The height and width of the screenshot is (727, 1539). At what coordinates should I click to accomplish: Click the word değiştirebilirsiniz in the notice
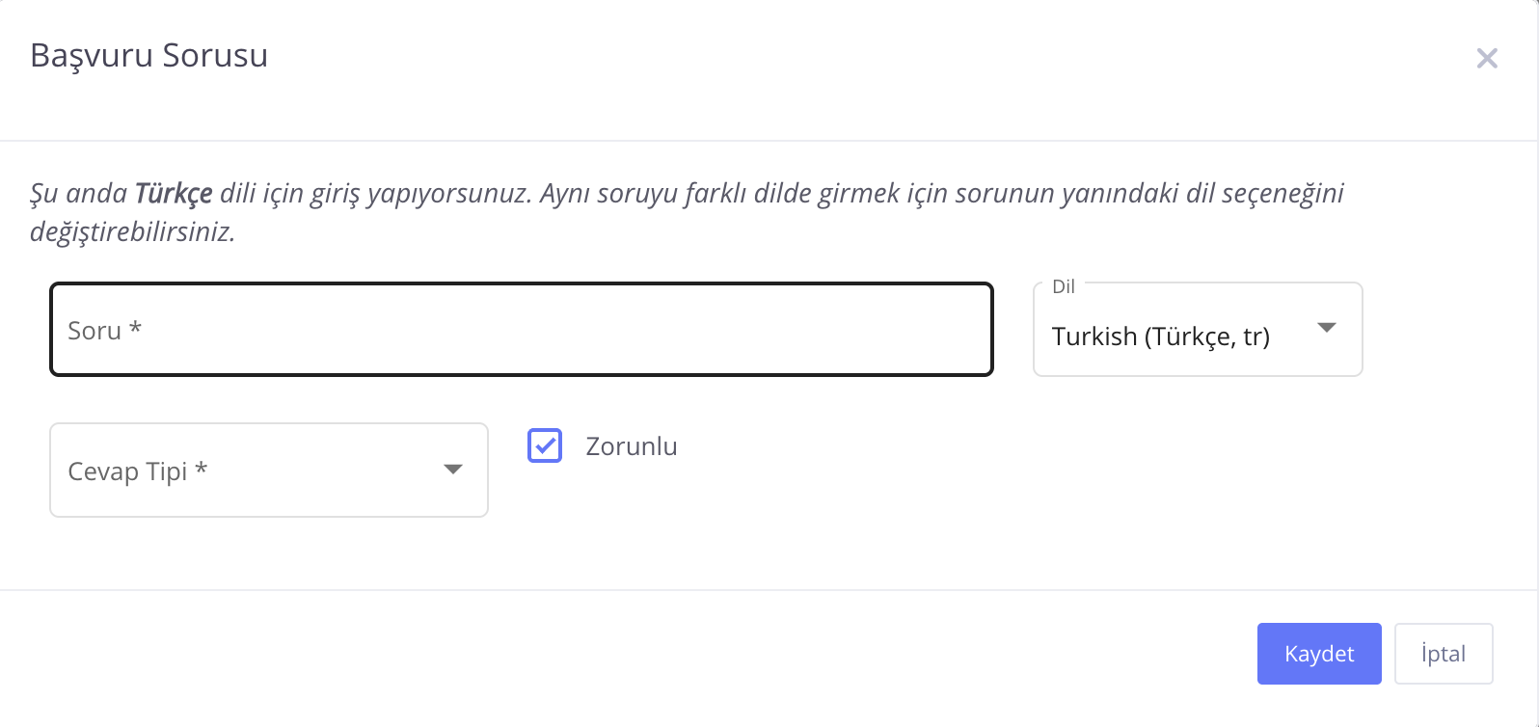[x=132, y=232]
